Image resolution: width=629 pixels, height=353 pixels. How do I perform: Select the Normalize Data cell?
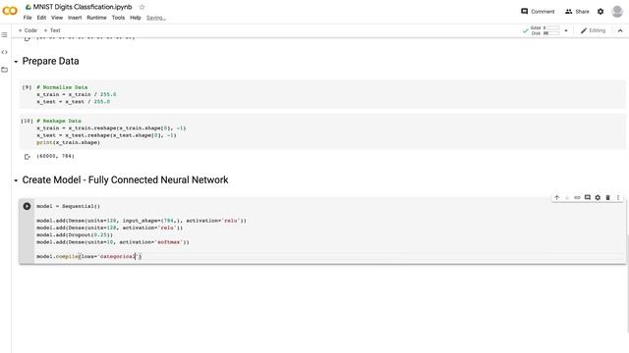[x=322, y=94]
